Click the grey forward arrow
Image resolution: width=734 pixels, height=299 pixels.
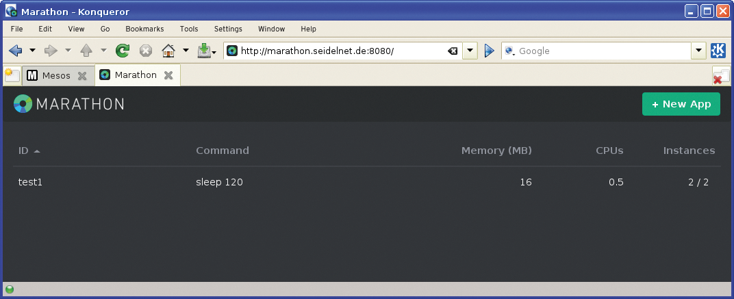pos(51,50)
